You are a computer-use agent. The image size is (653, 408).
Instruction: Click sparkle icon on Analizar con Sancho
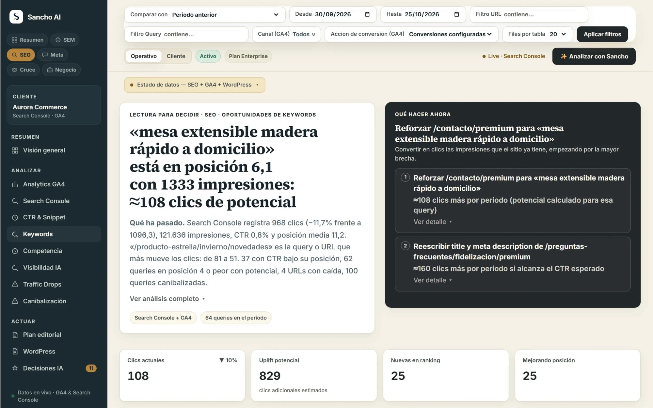point(564,56)
